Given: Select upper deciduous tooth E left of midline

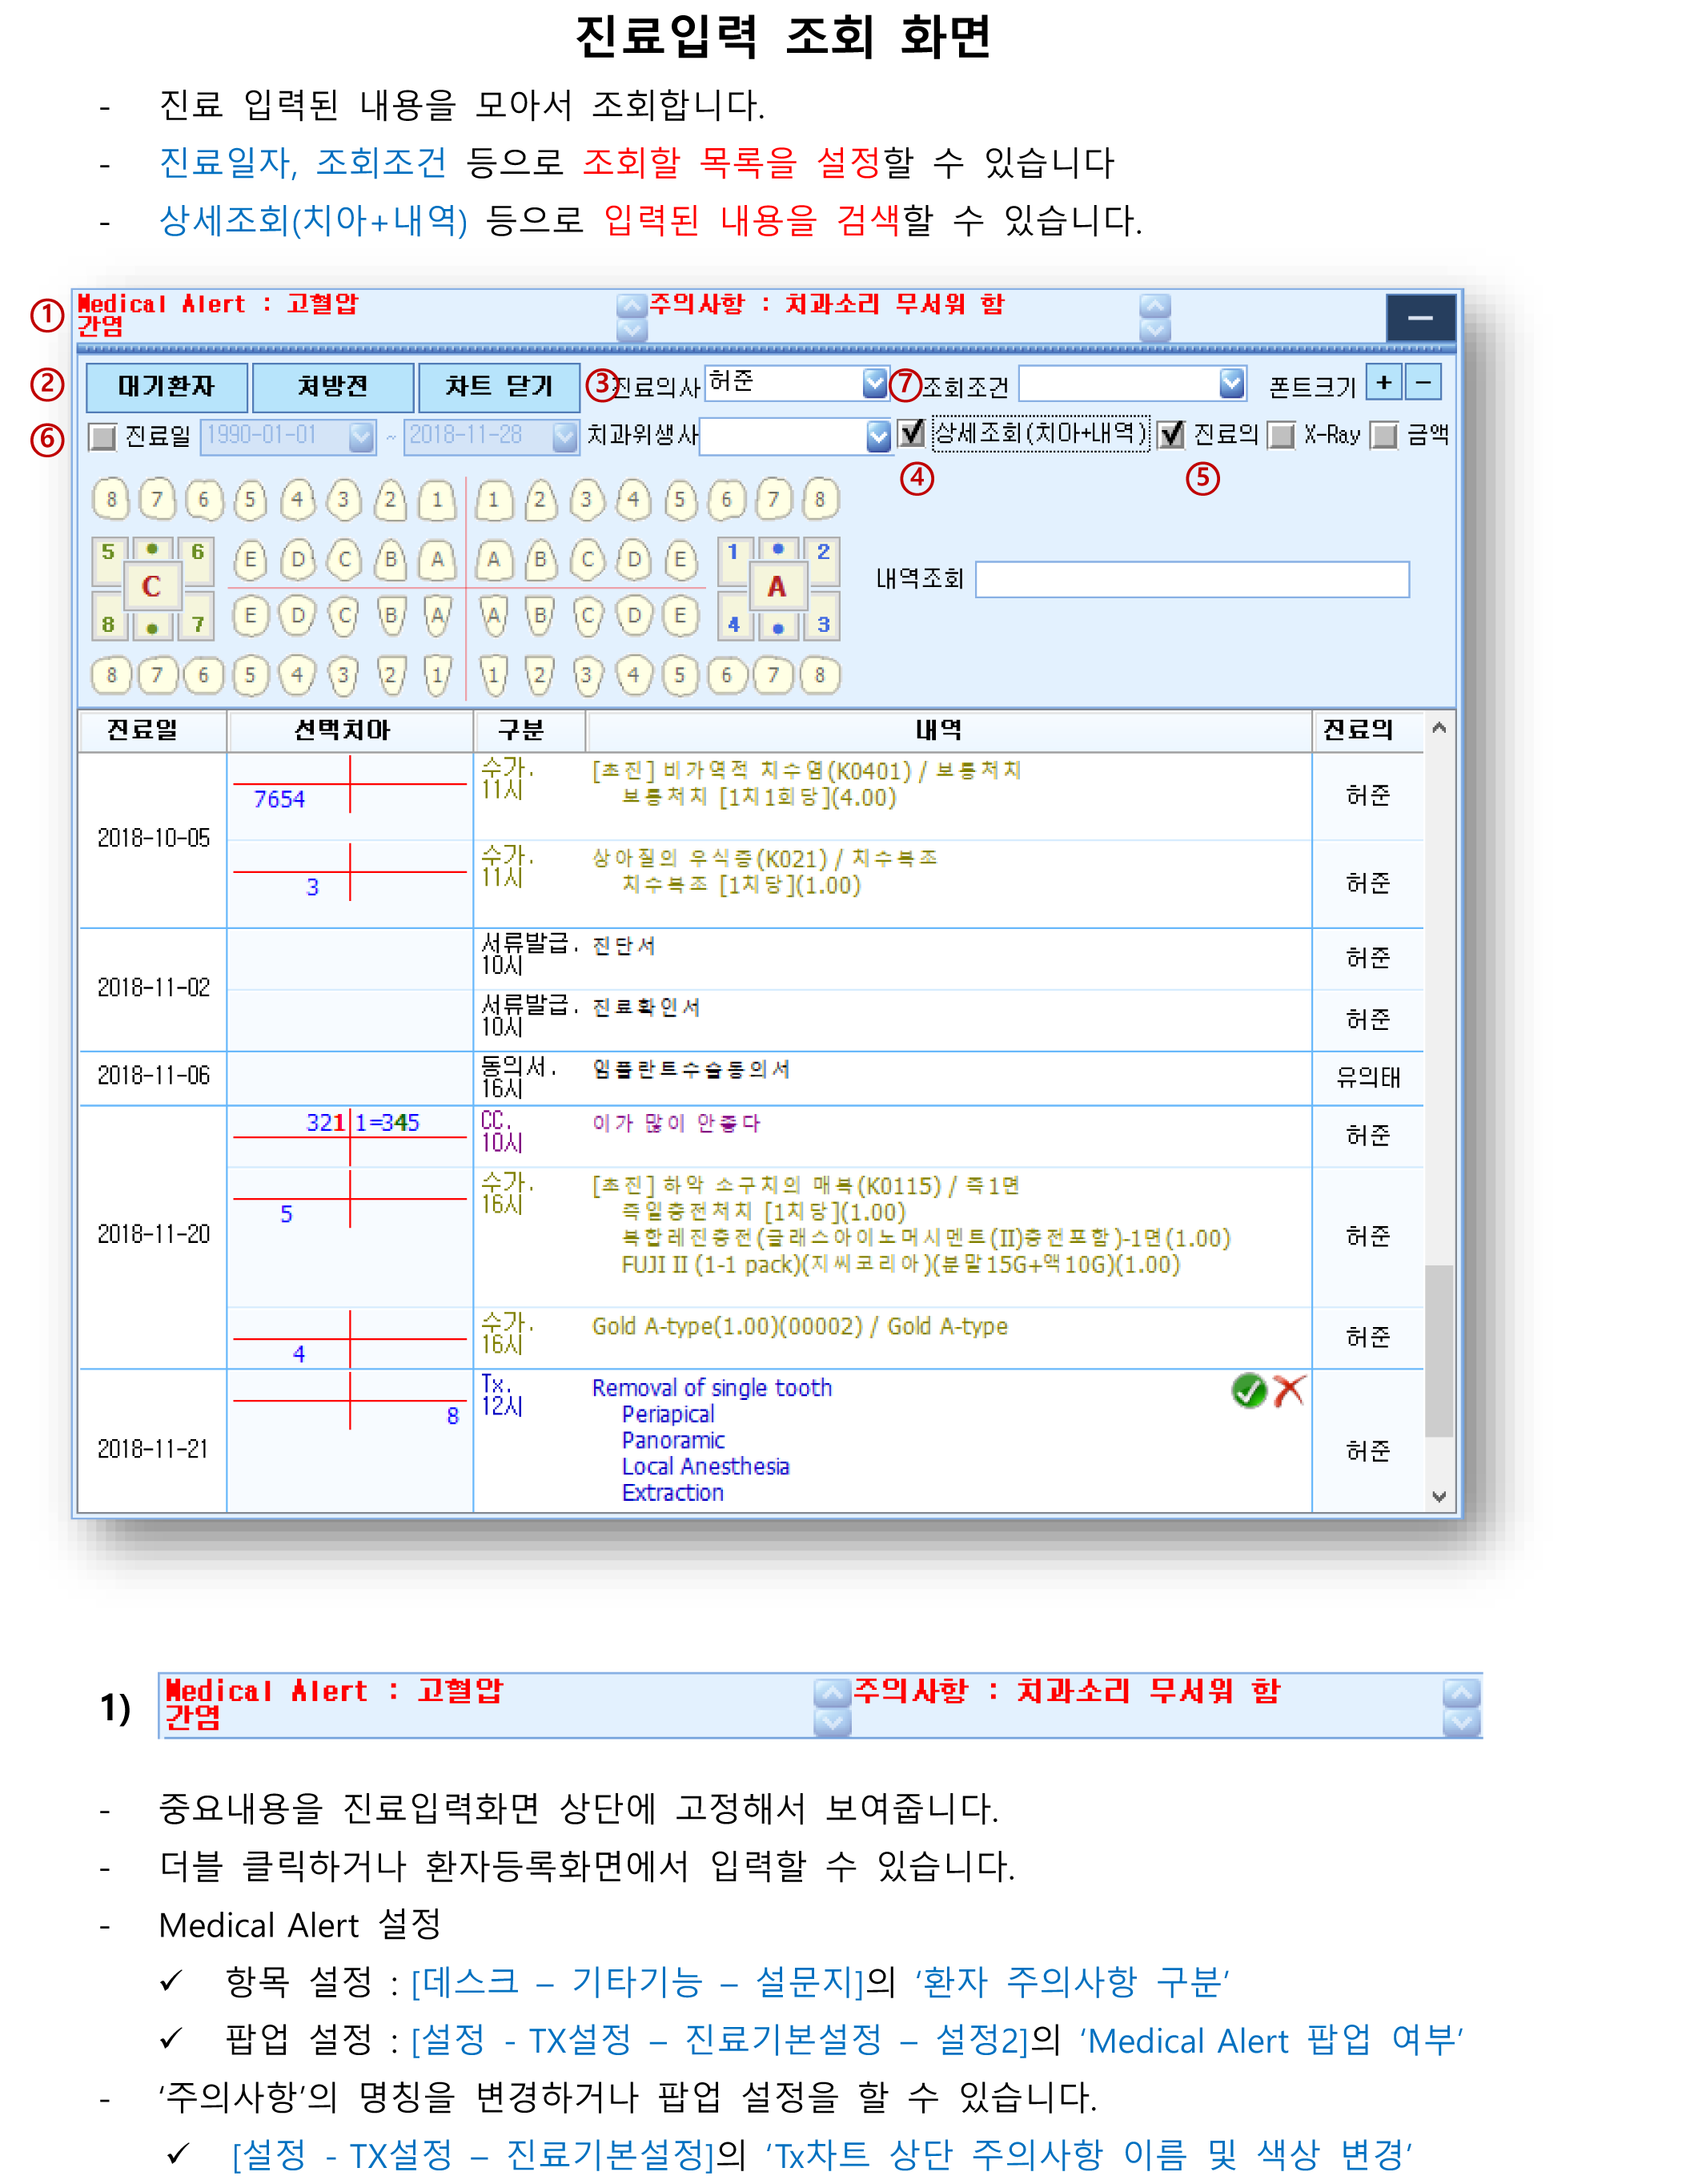Looking at the screenshot, I should [x=250, y=560].
